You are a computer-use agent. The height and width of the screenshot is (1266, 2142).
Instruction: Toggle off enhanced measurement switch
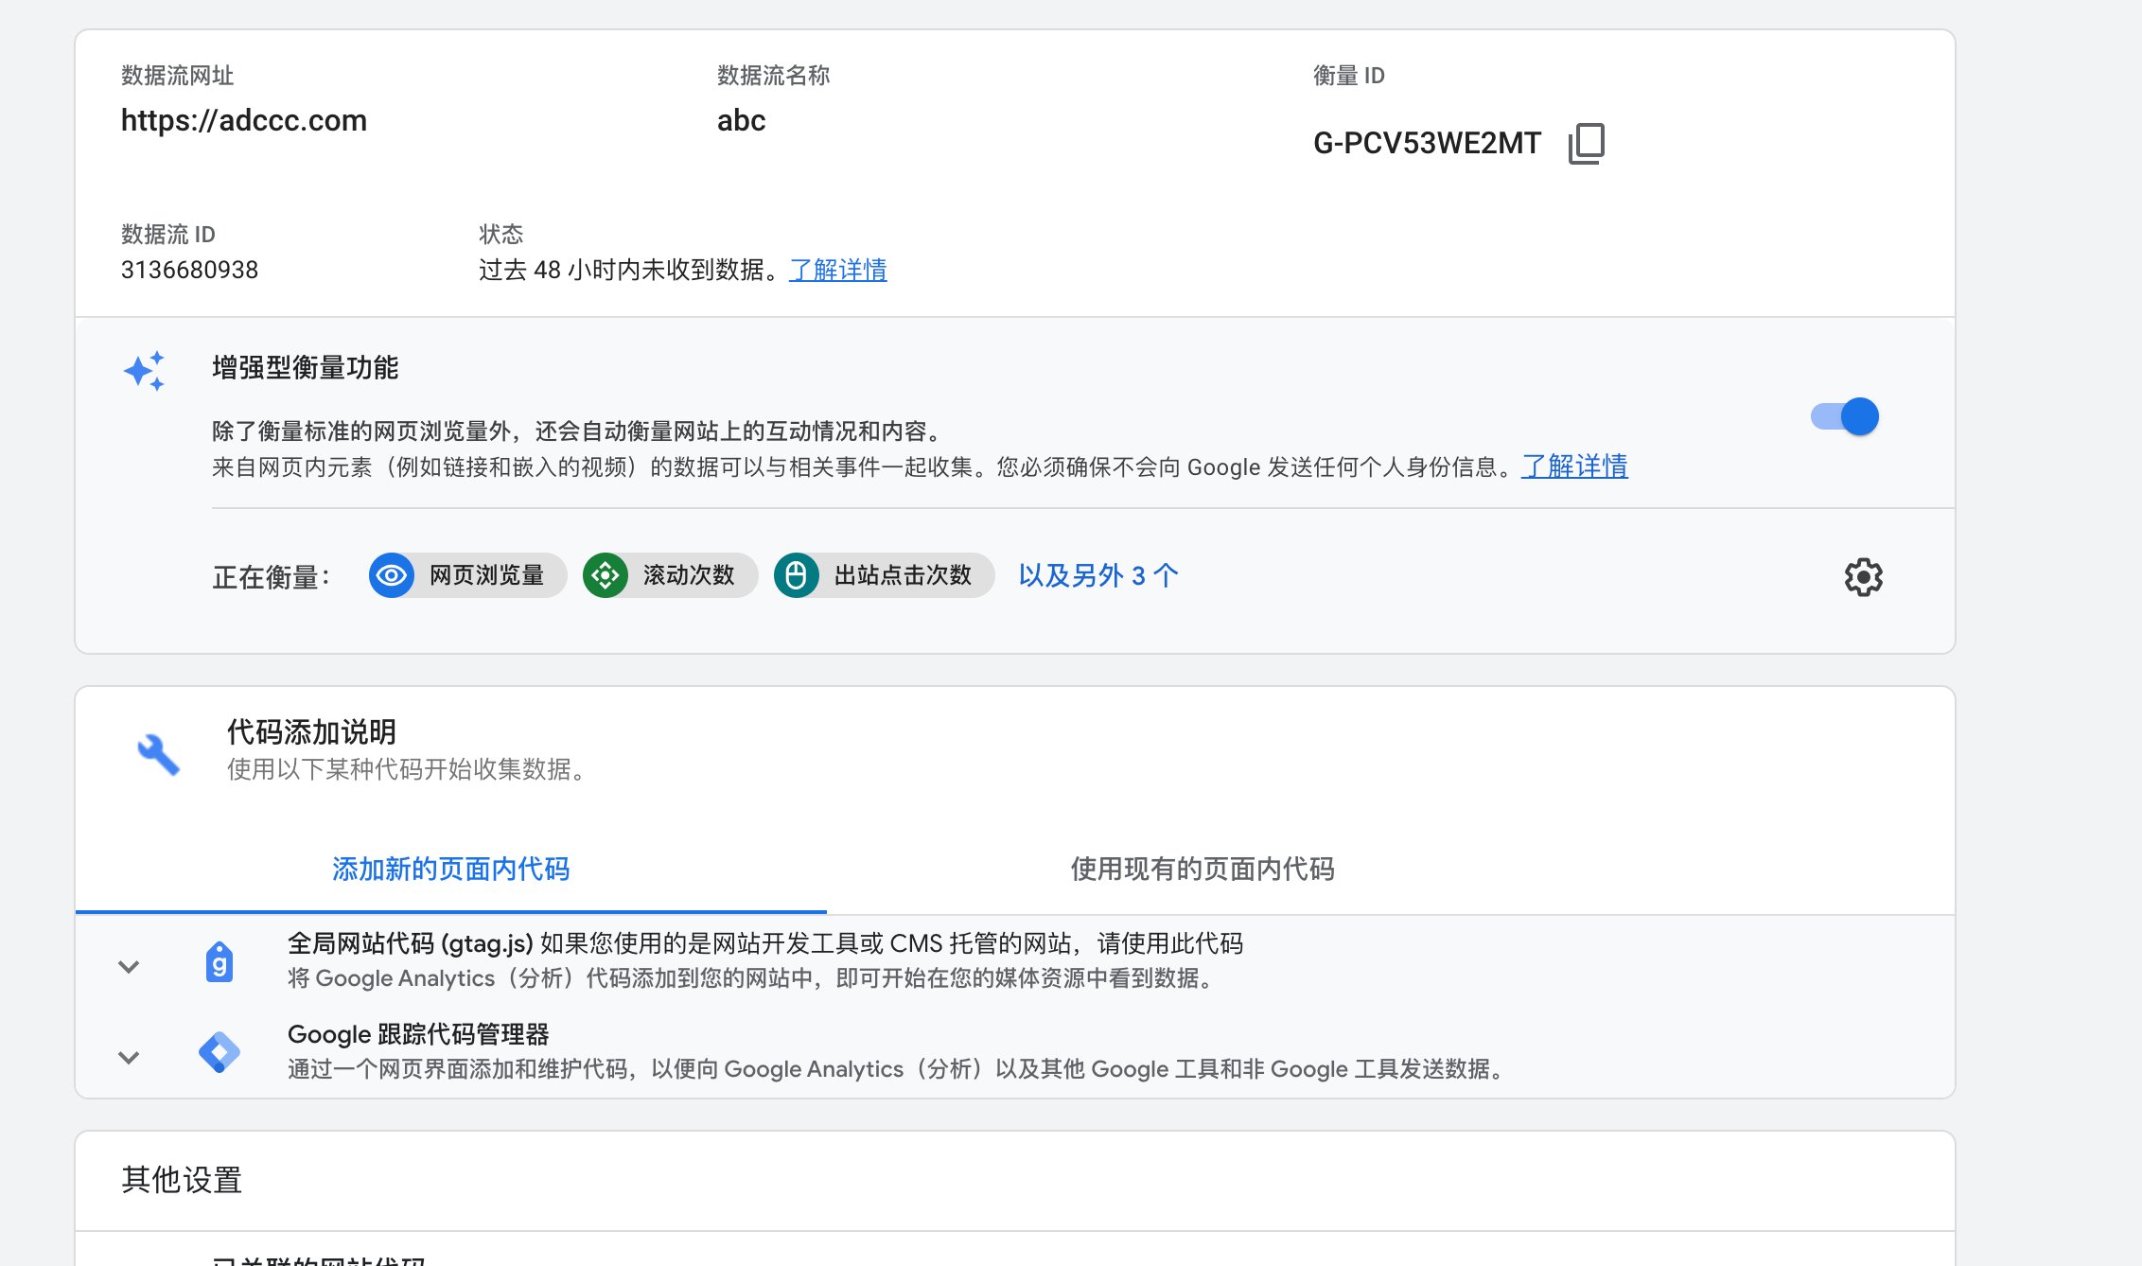1845,416
